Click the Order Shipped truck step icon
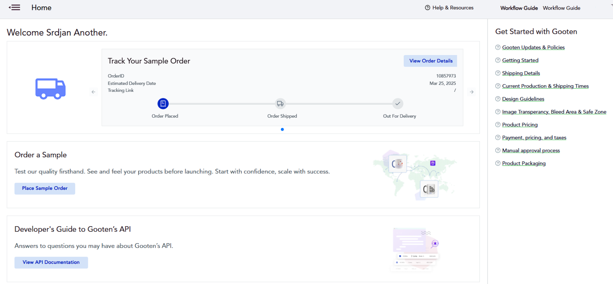The height and width of the screenshot is (284, 613). (x=280, y=104)
